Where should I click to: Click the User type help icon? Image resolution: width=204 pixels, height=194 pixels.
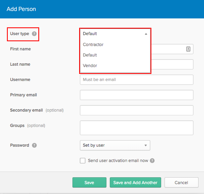(34, 33)
